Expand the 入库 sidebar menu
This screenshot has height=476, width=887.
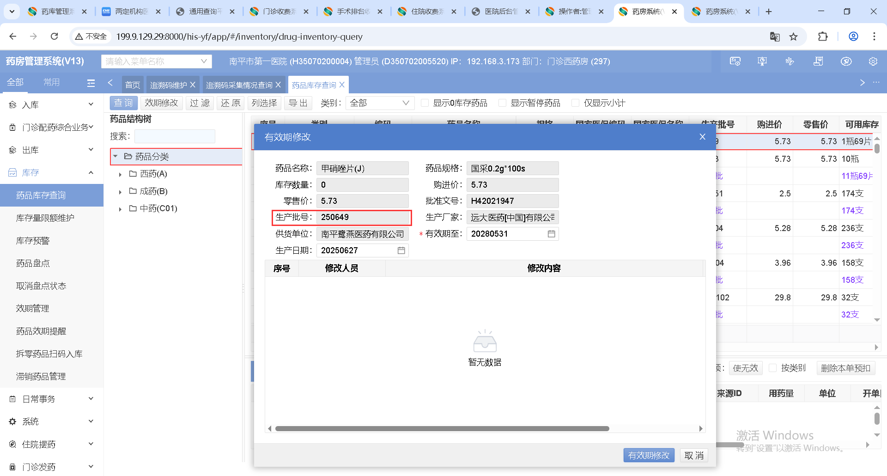(x=52, y=105)
